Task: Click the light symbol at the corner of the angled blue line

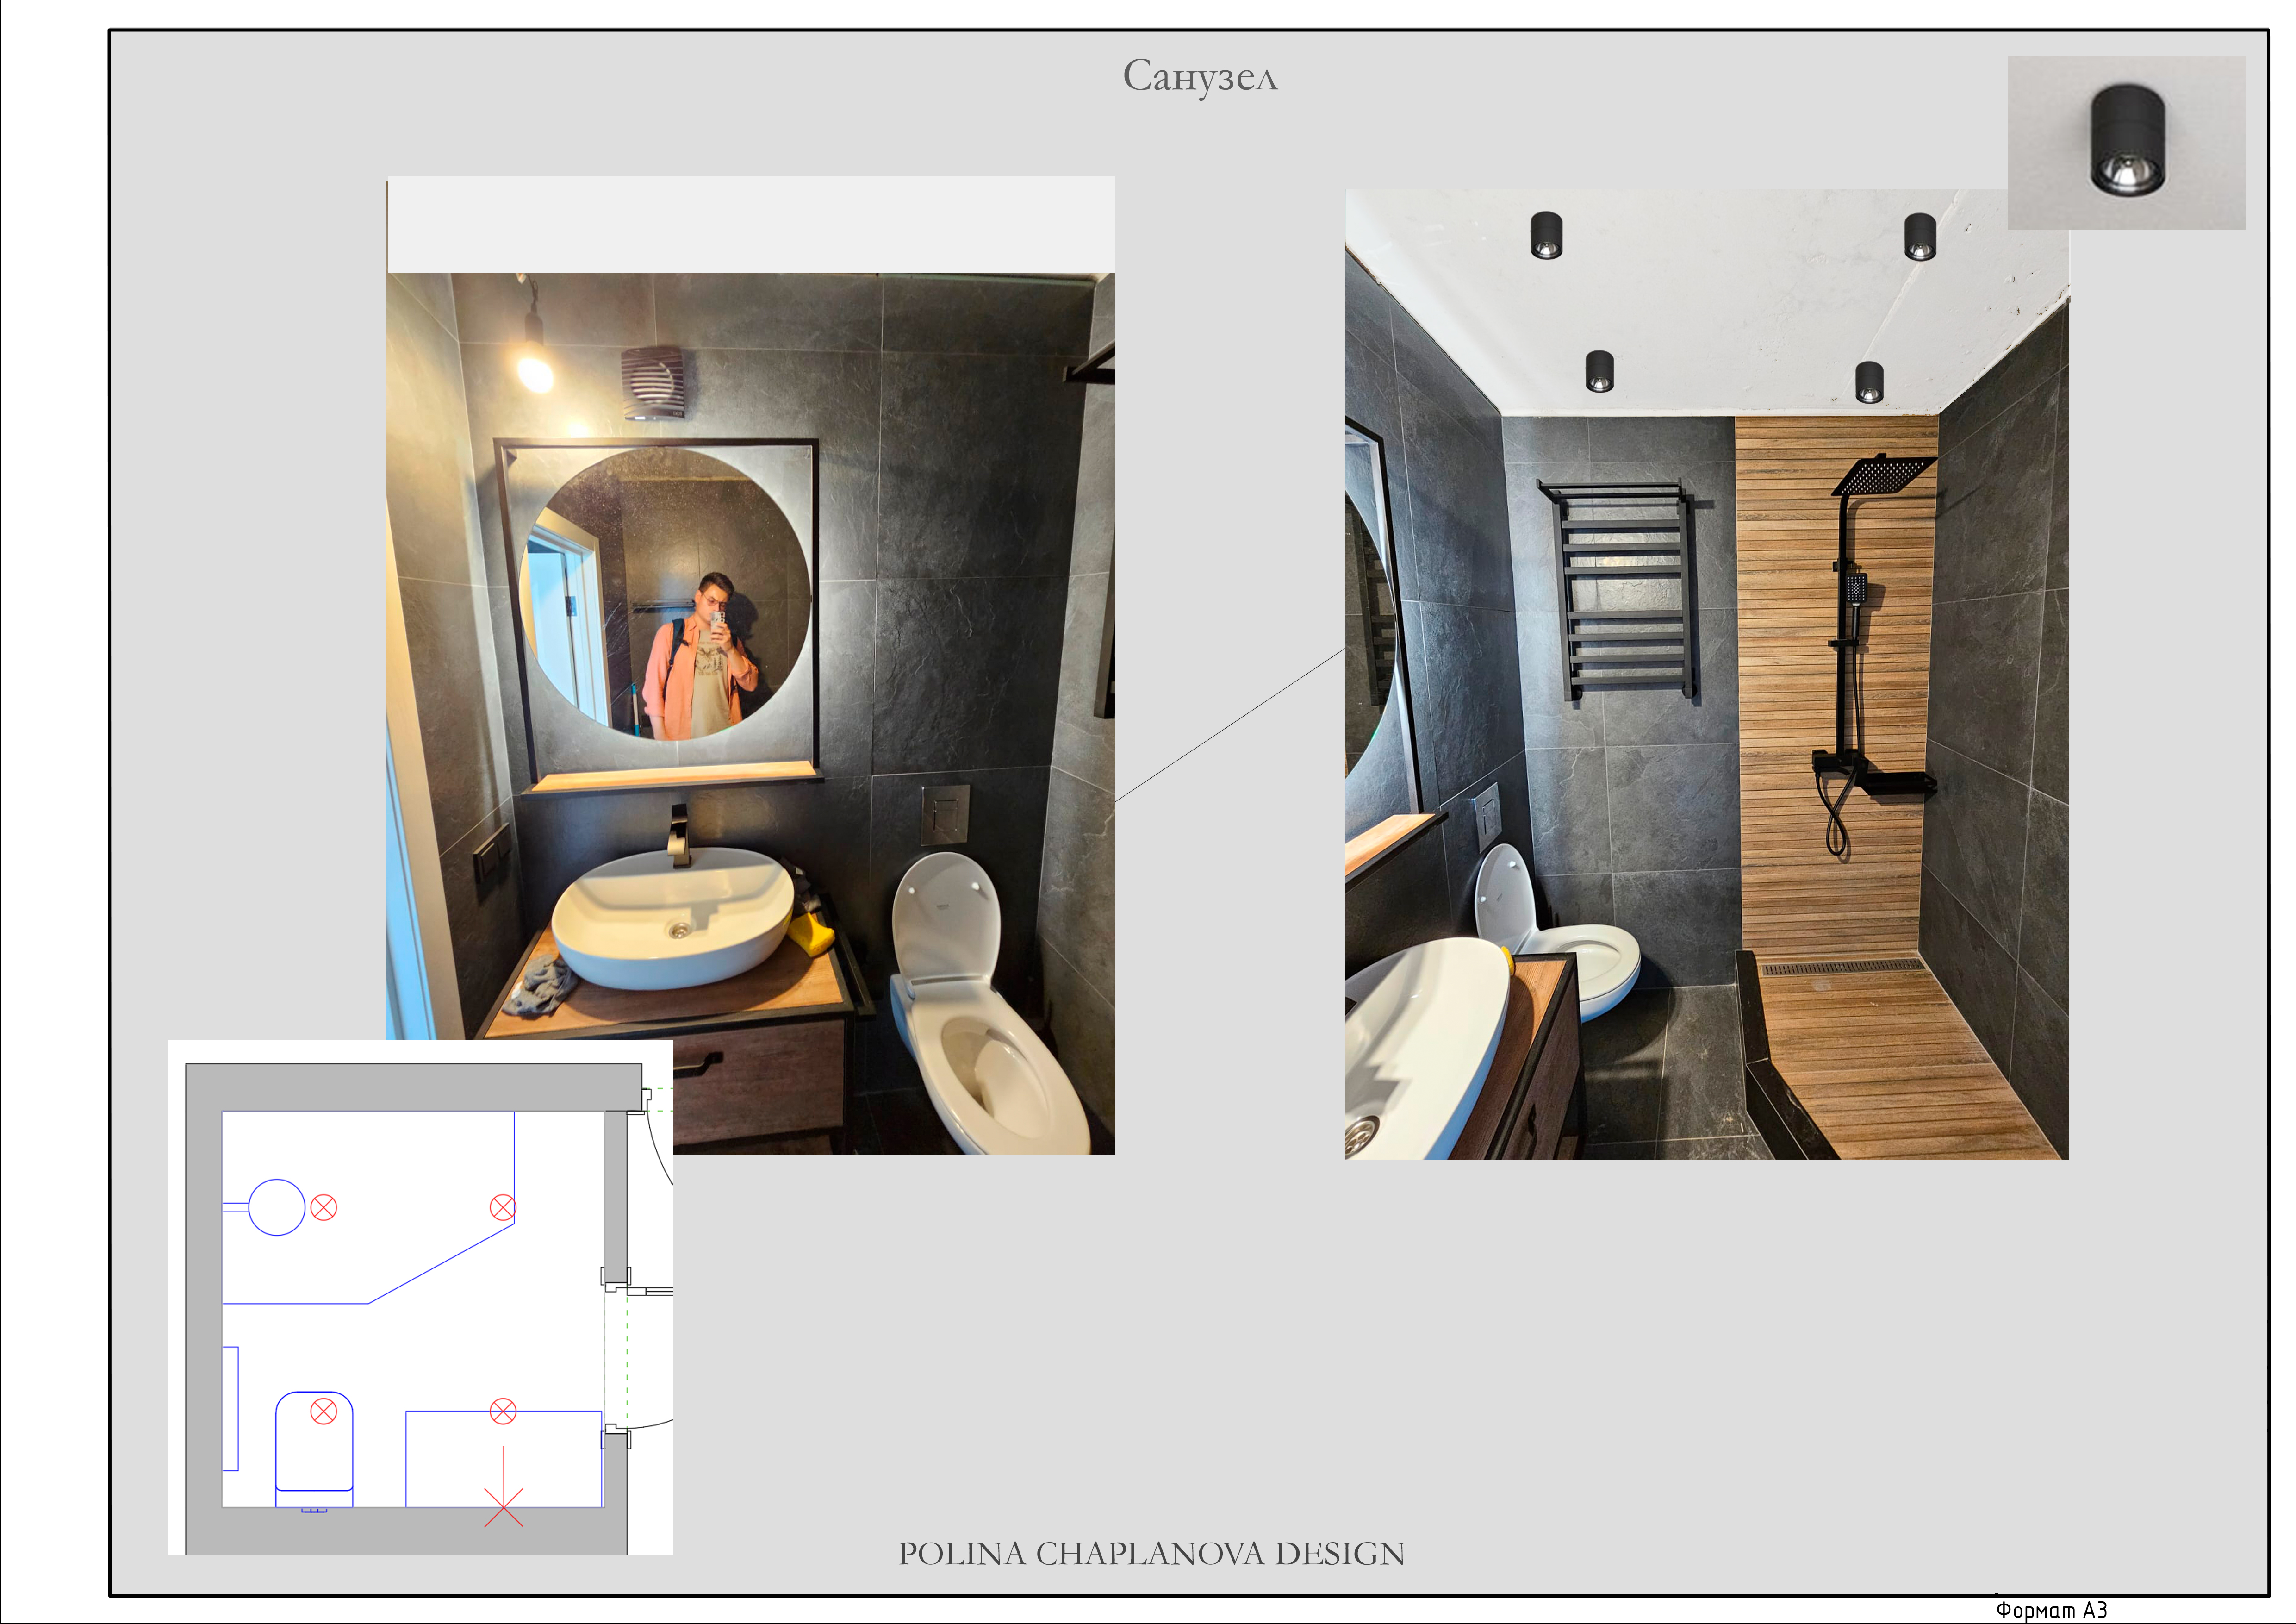Action: 503,1208
